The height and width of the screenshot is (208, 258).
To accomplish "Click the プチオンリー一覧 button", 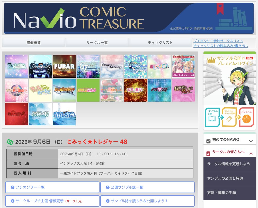I will (52, 187).
